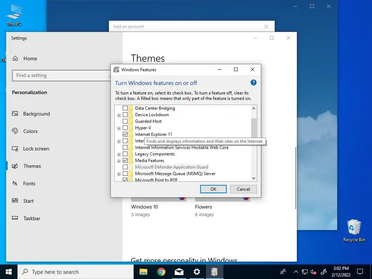
Task: Click the Themes icon in sidebar
Action: (15, 166)
